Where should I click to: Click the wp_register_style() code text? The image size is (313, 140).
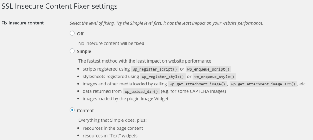coord(163,77)
